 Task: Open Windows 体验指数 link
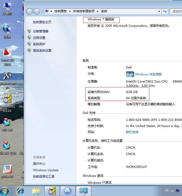[x=148, y=74]
